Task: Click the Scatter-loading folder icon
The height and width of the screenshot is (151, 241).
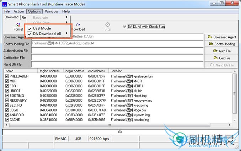Action: point(211,44)
